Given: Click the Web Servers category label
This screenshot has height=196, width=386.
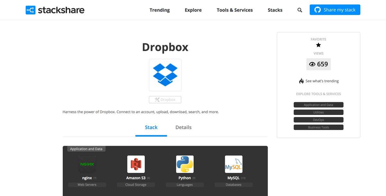Looking at the screenshot, I should click(x=87, y=185).
